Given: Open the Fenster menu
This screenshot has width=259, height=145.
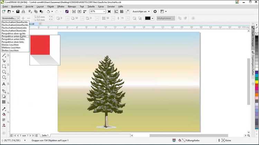Looking at the screenshot, I should [x=111, y=7].
